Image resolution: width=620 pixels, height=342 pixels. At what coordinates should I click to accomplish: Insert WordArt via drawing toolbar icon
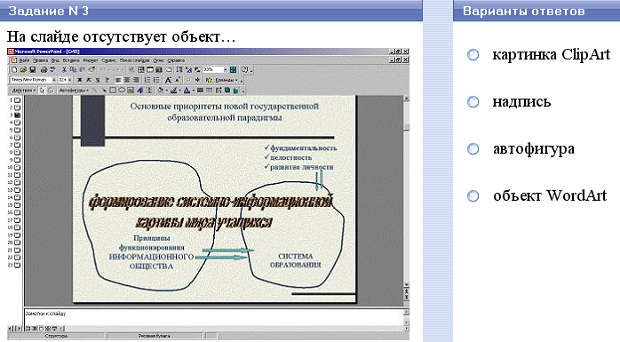(x=139, y=90)
